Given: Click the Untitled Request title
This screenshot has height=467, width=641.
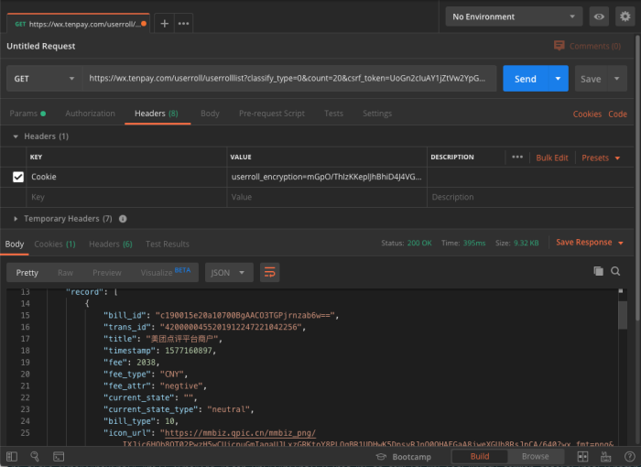Looking at the screenshot, I should point(41,46).
